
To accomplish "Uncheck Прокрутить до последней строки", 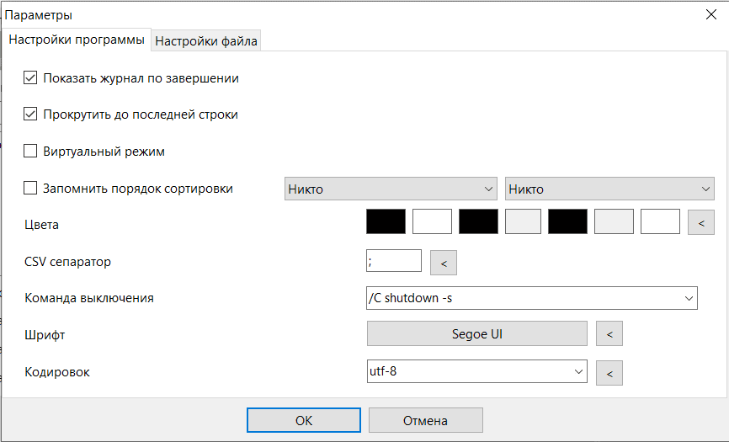I will tap(31, 114).
